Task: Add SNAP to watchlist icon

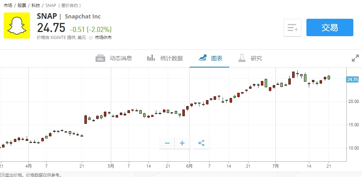Action: click(293, 28)
